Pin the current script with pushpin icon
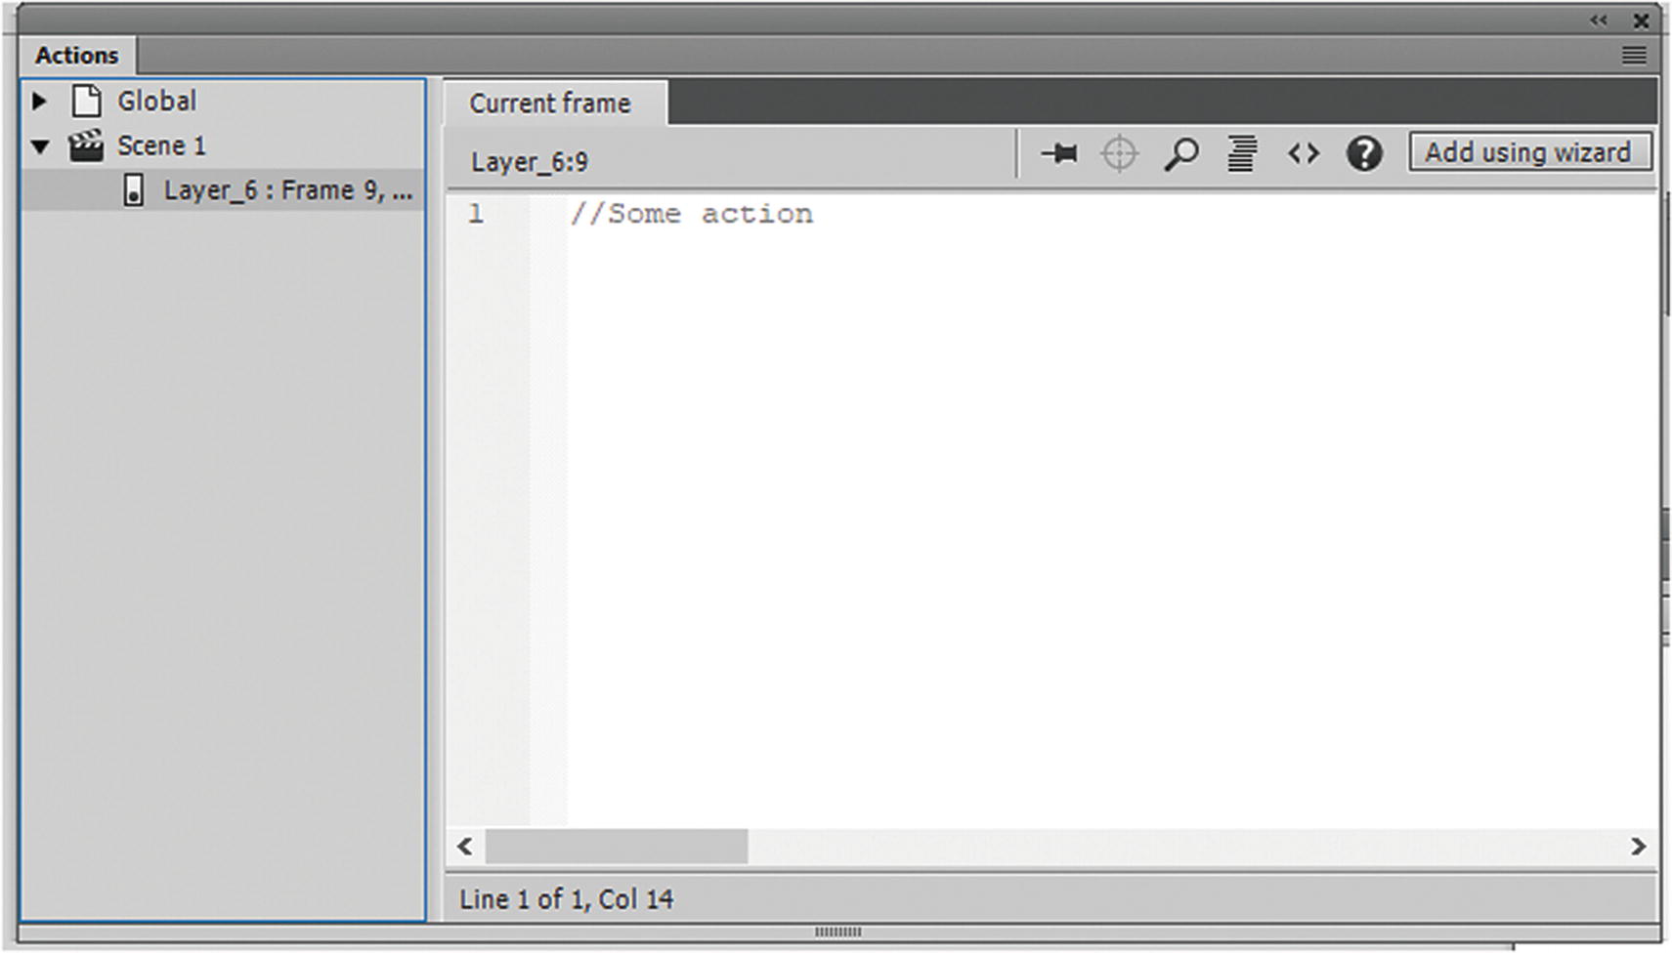This screenshot has height=953, width=1672. 1058,153
